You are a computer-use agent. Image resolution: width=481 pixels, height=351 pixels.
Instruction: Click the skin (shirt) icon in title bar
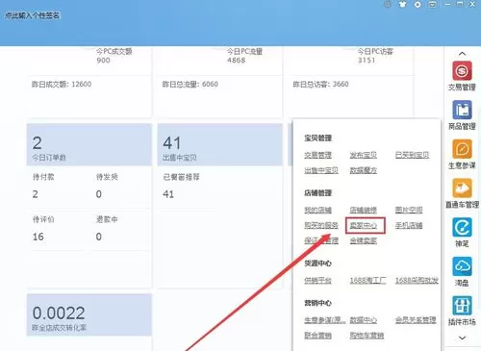403,4
